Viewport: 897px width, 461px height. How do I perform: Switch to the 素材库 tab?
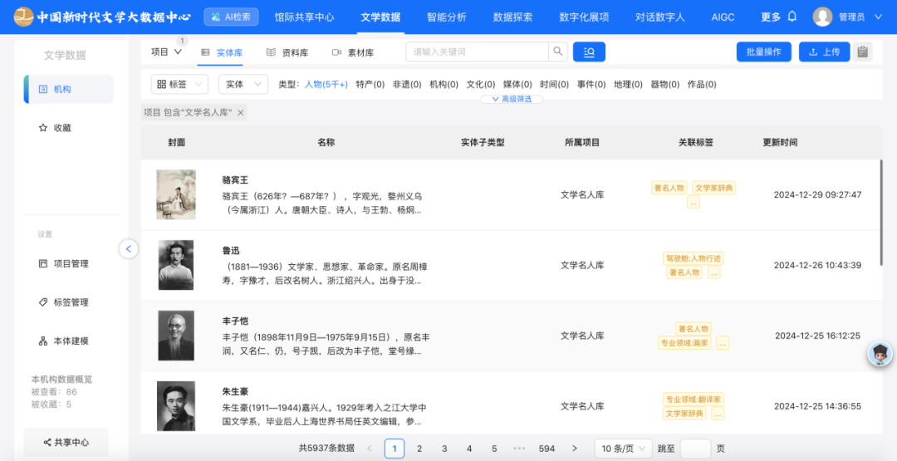353,52
